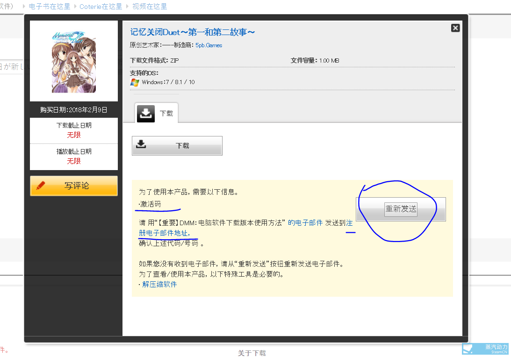
Task: Click the 重新发送 resend button
Action: [401, 209]
